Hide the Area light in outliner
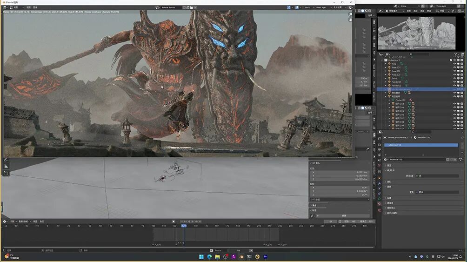The width and height of the screenshot is (467, 262). tap(455, 64)
